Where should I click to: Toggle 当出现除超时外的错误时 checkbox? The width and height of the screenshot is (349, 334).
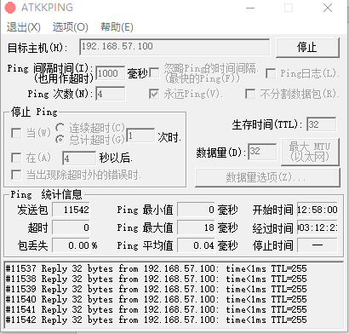click(x=16, y=175)
